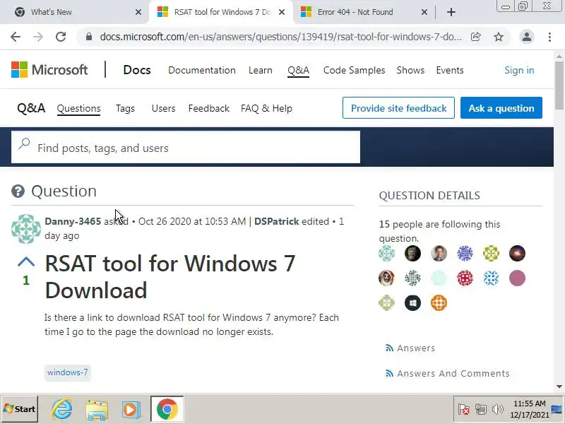565x424 pixels.
Task: Click the Microsoft logo
Action: coord(49,69)
